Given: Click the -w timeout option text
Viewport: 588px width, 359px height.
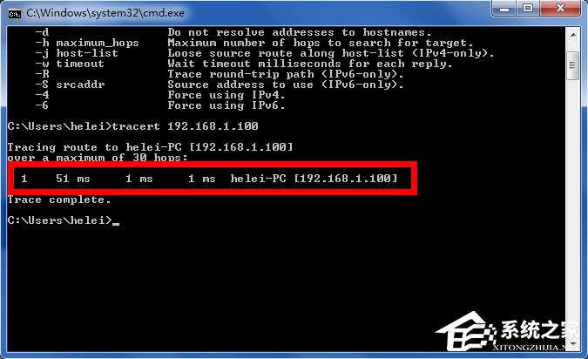Looking at the screenshot, I should click(70, 64).
